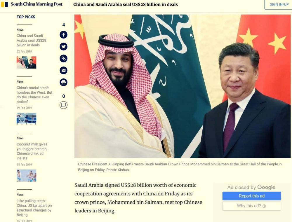Open Coconut milk drink ad article
Viewport: 292px width, 222px height.
[x=32, y=151]
